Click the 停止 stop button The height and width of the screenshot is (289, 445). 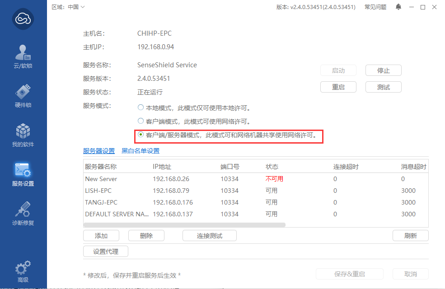384,70
